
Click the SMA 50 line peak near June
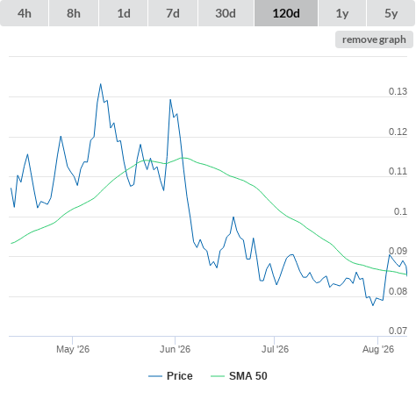(x=183, y=158)
